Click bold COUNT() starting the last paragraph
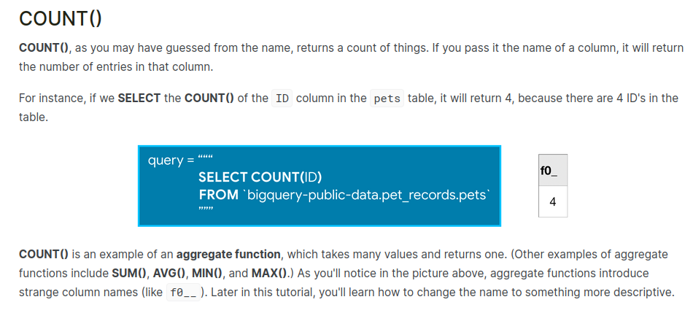 (x=44, y=255)
